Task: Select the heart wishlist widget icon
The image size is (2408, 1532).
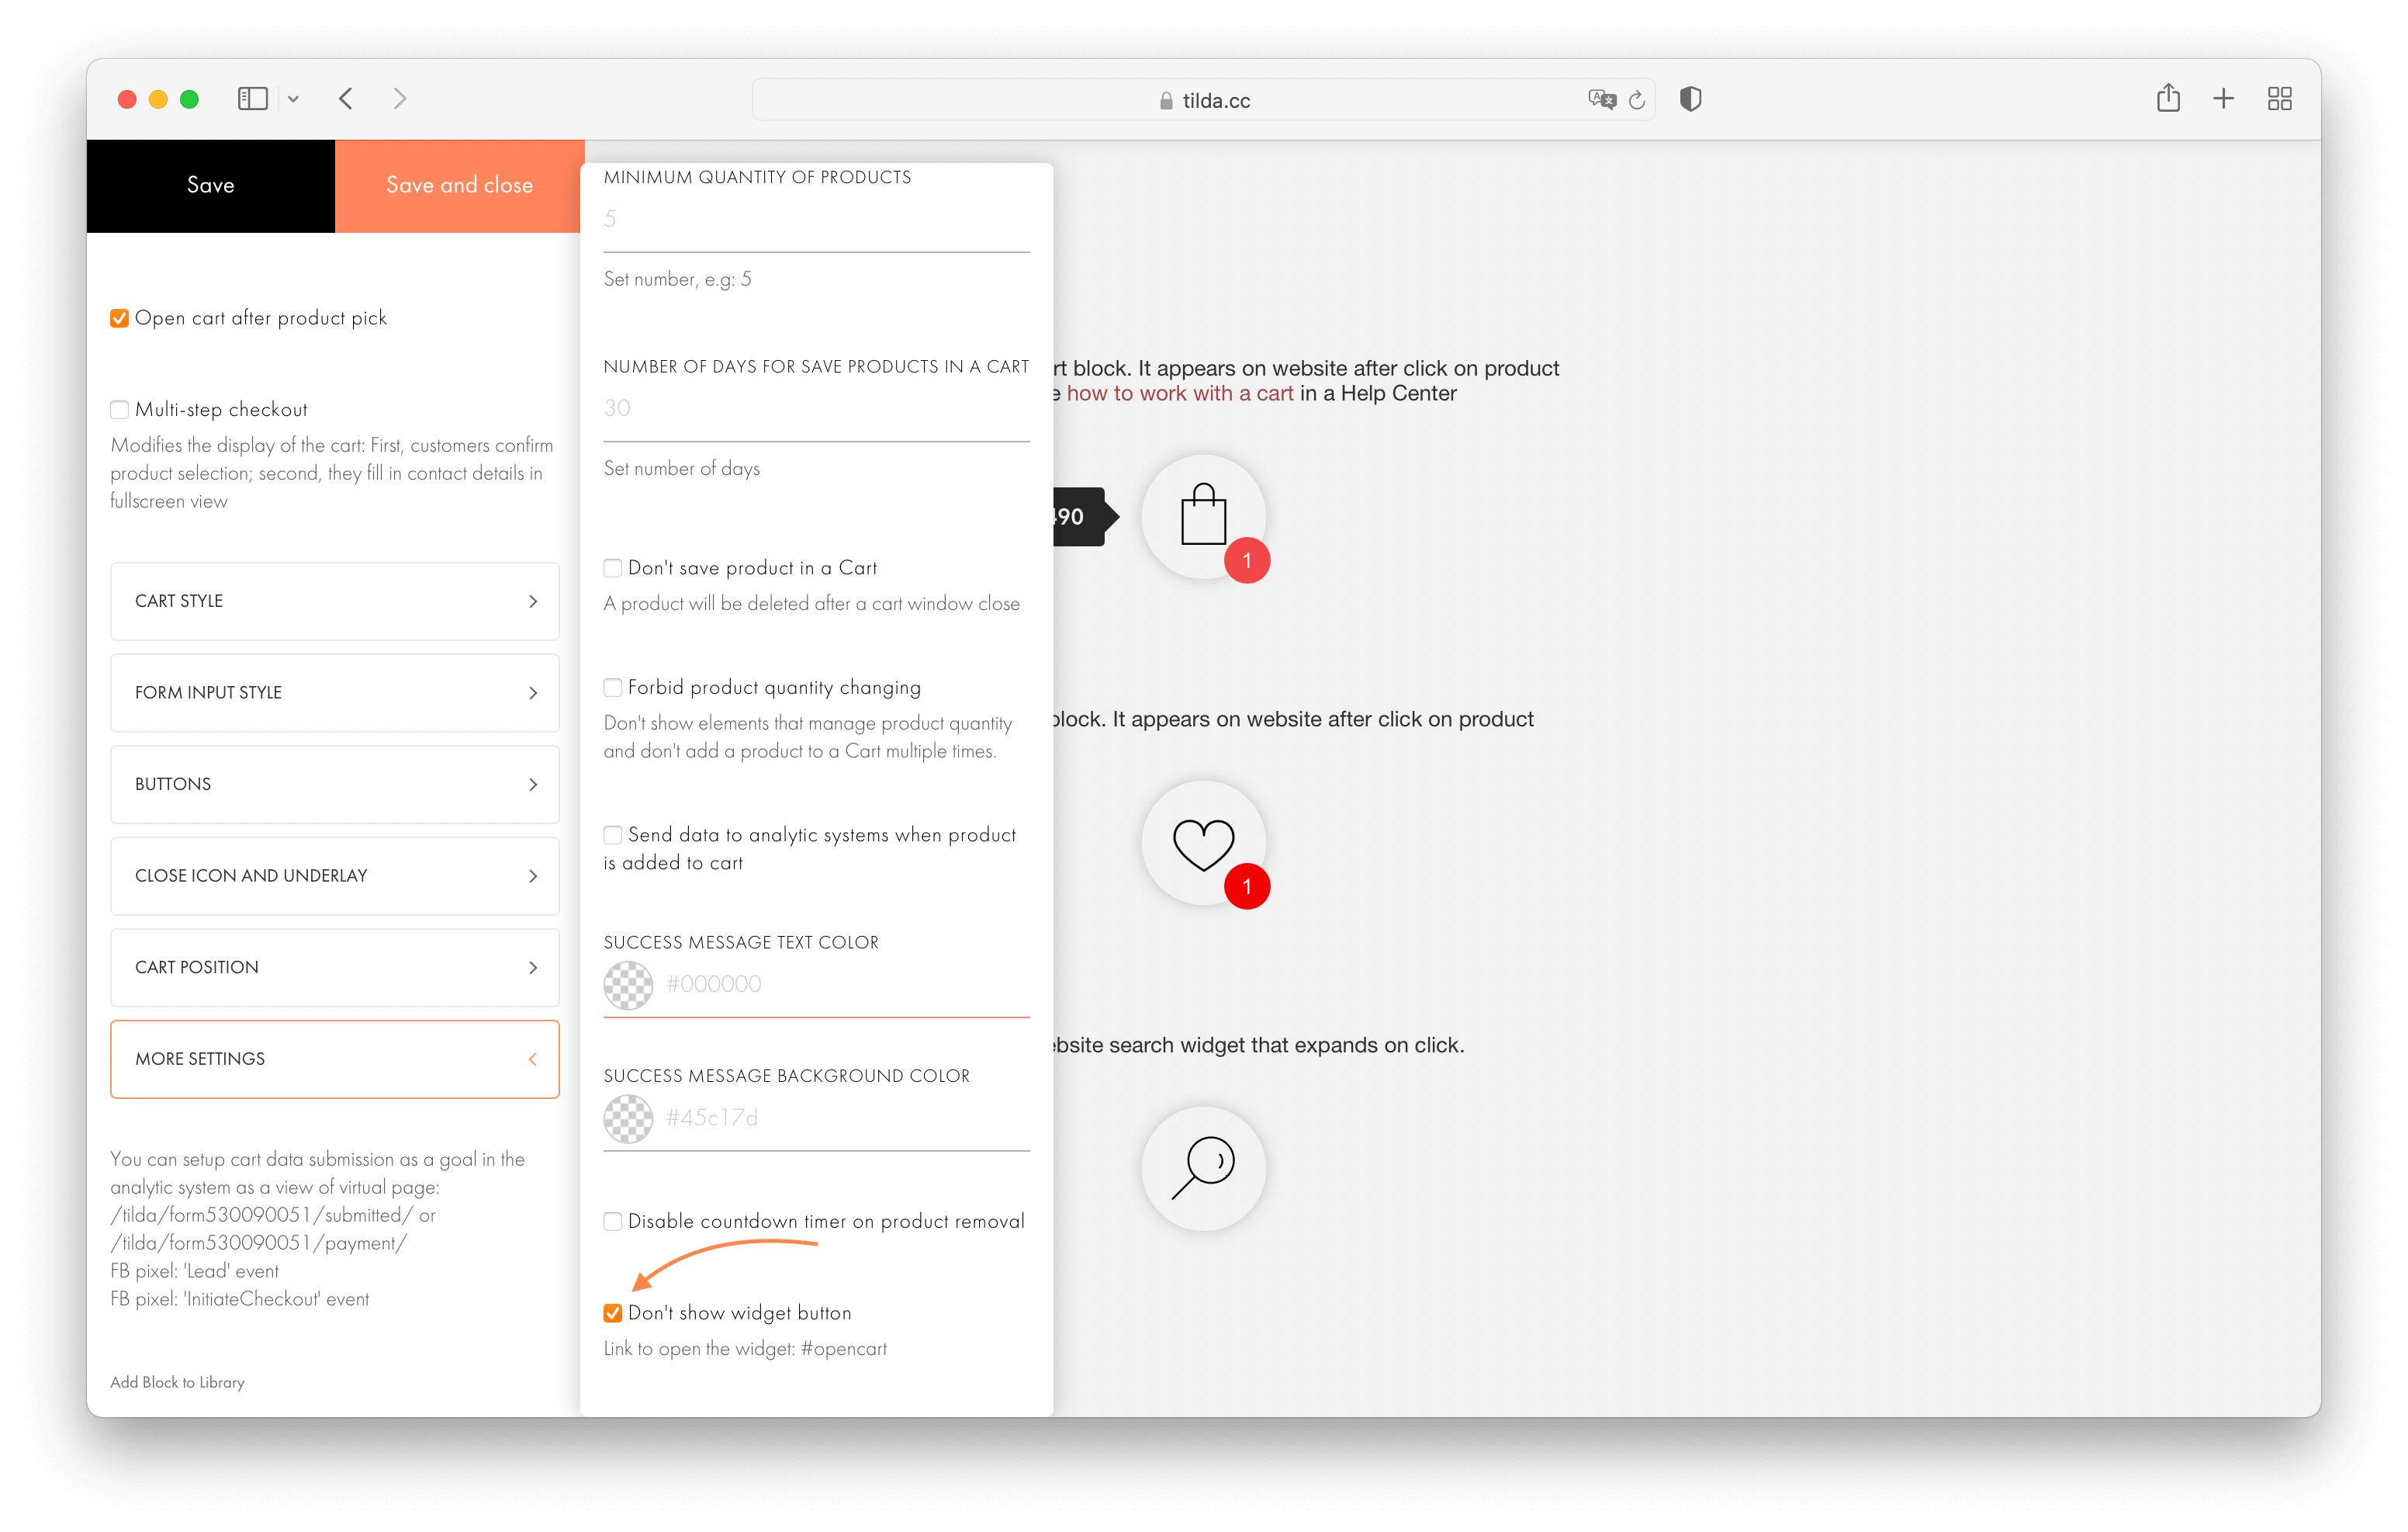Action: [1203, 843]
